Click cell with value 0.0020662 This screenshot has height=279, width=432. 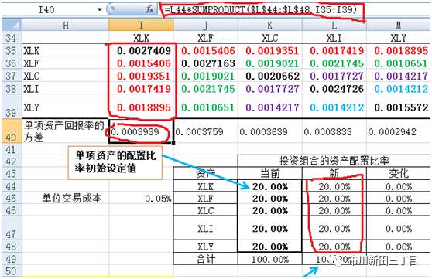click(269, 76)
